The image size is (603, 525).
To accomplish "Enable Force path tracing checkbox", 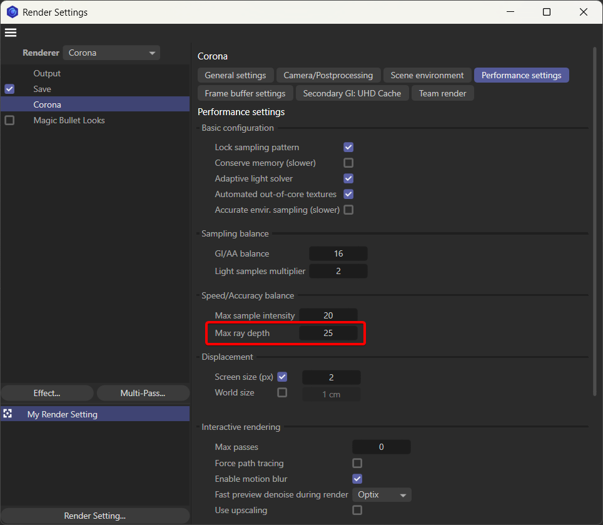I will (x=357, y=463).
